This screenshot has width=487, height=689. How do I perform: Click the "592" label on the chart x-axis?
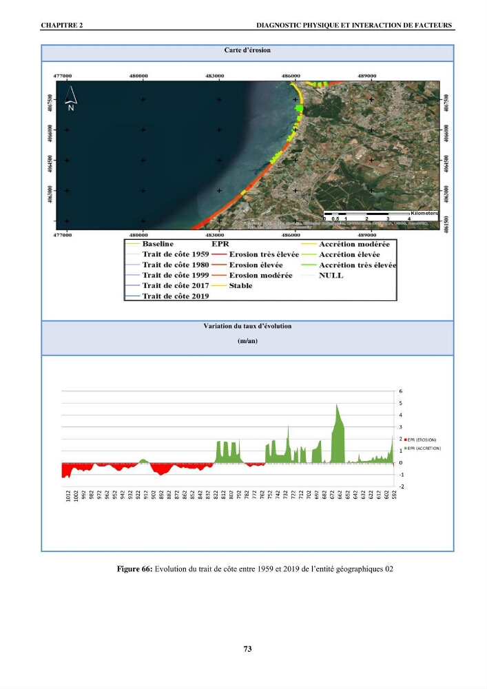pos(394,495)
